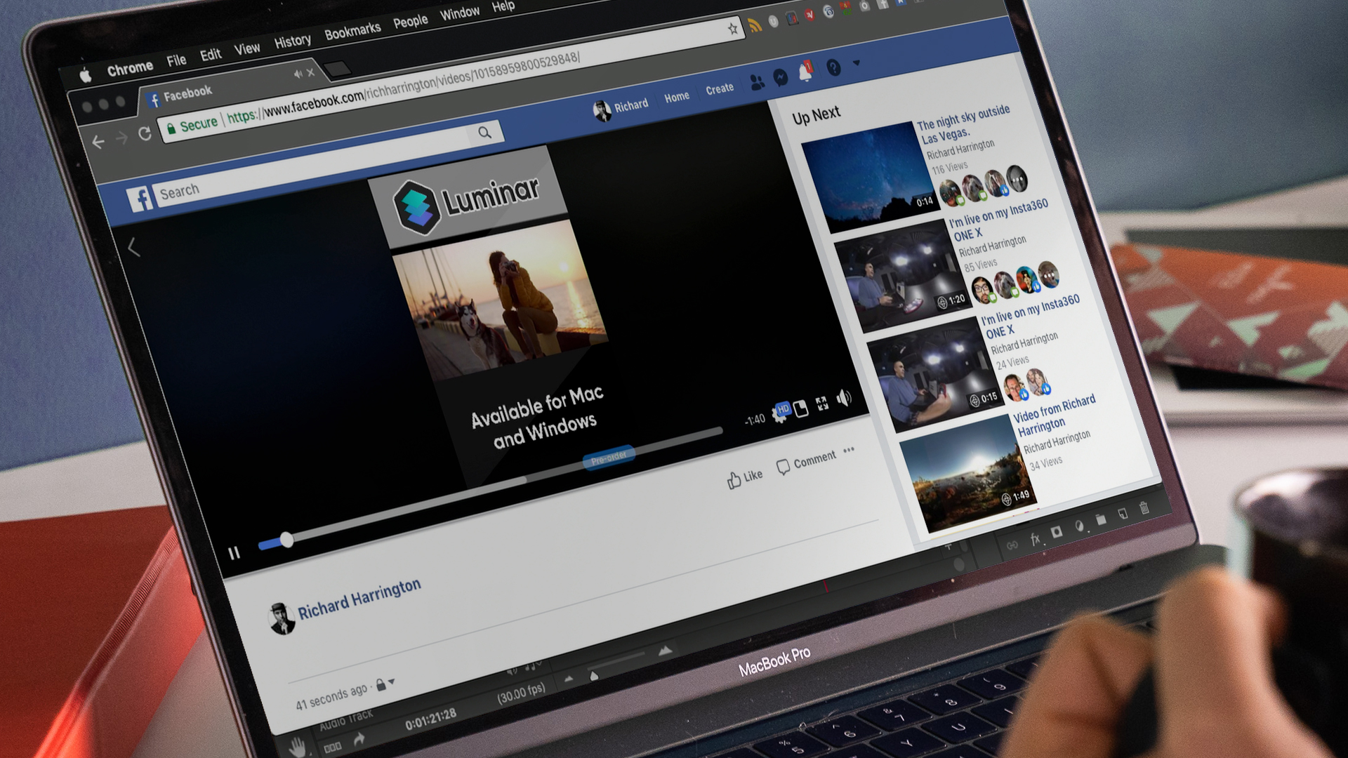Viewport: 1348px width, 758px height.
Task: Expand the Facebook account menu arrow
Action: (857, 63)
